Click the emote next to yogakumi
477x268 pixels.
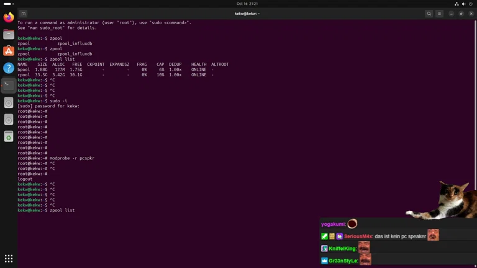[x=352, y=224]
